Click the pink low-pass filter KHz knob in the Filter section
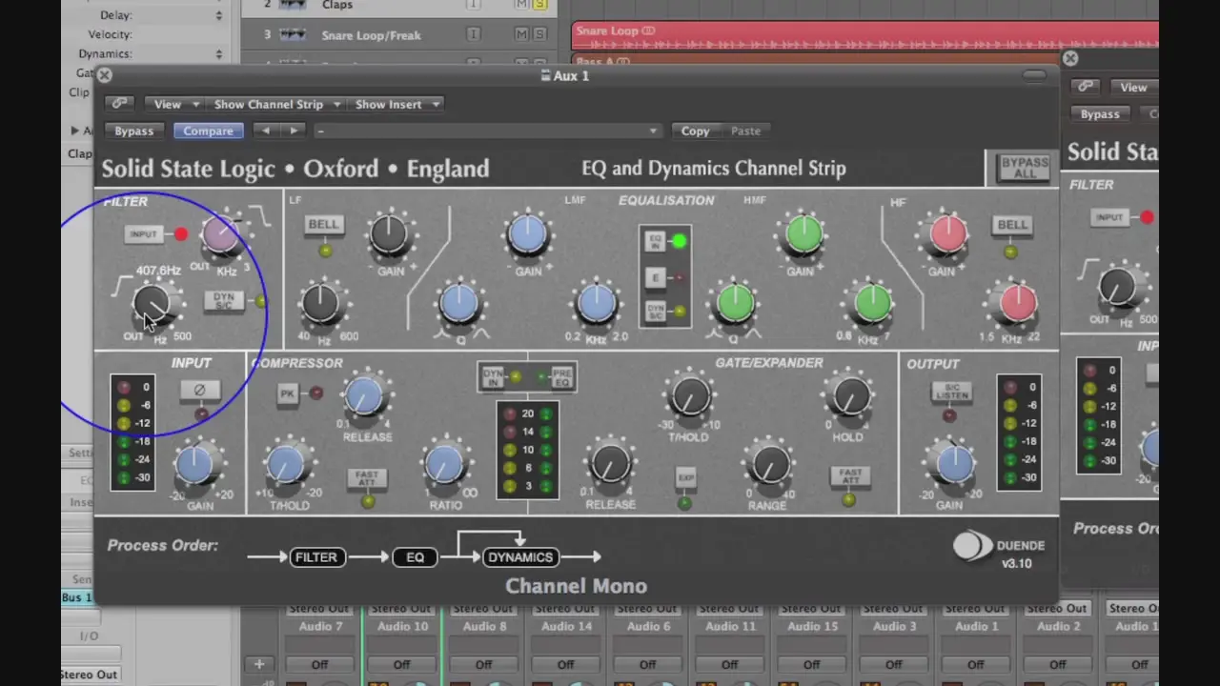Viewport: 1220px width, 686px height. click(222, 235)
